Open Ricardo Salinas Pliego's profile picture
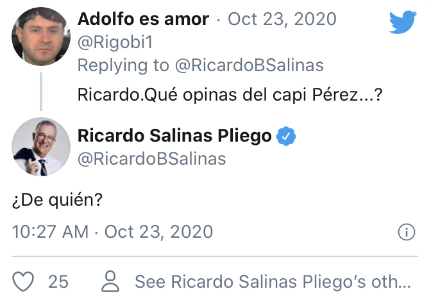Image resolution: width=431 pixels, height=298 pixels. click(41, 147)
